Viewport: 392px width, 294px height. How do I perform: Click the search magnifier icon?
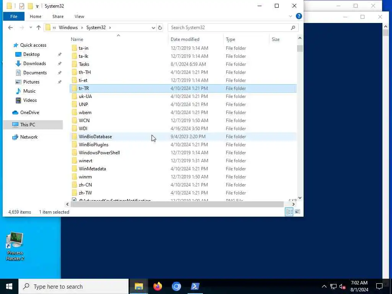coord(293,28)
